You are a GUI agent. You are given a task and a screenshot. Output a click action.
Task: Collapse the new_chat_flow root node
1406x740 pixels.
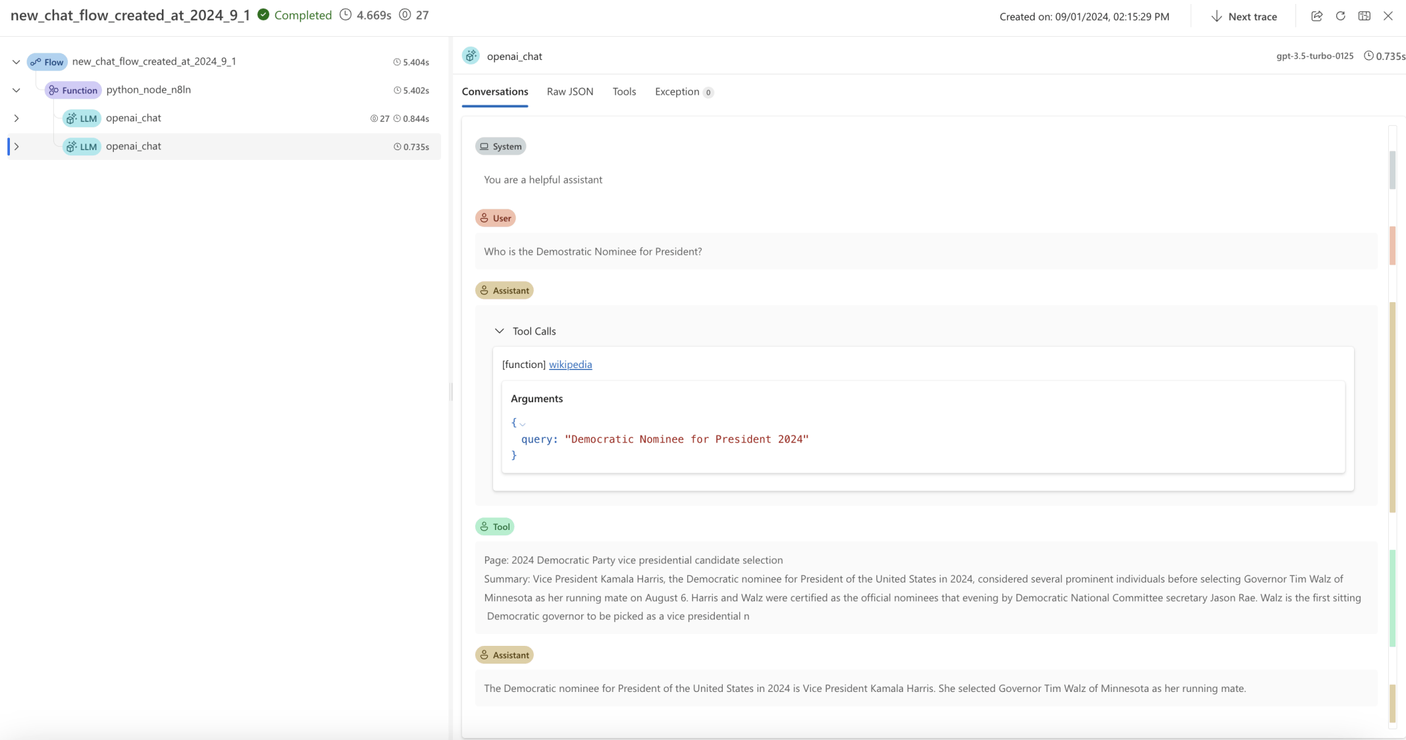[16, 62]
